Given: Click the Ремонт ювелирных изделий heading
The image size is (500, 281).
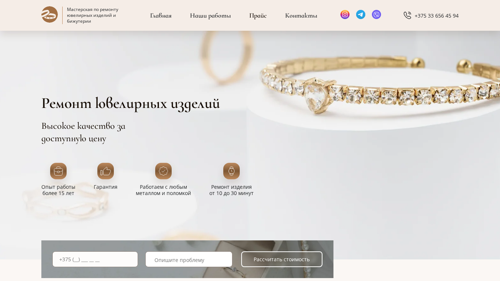Looking at the screenshot, I should (130, 104).
